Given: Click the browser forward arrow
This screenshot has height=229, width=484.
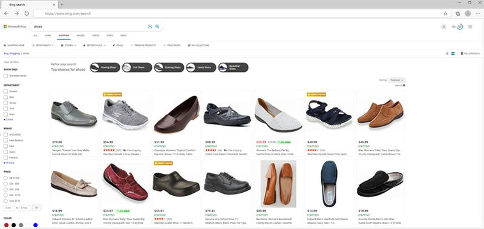Looking at the screenshot, I should 17,13.
